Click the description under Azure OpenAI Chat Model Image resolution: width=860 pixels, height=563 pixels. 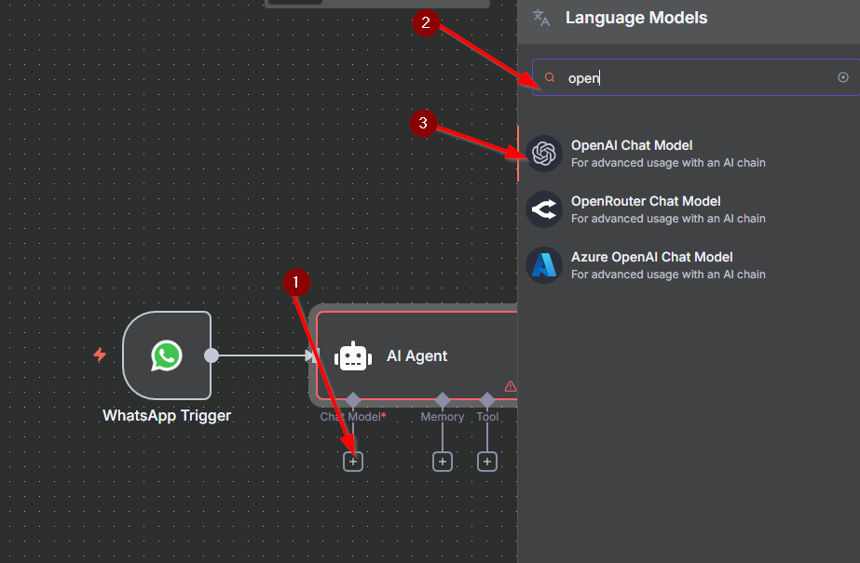pos(668,275)
